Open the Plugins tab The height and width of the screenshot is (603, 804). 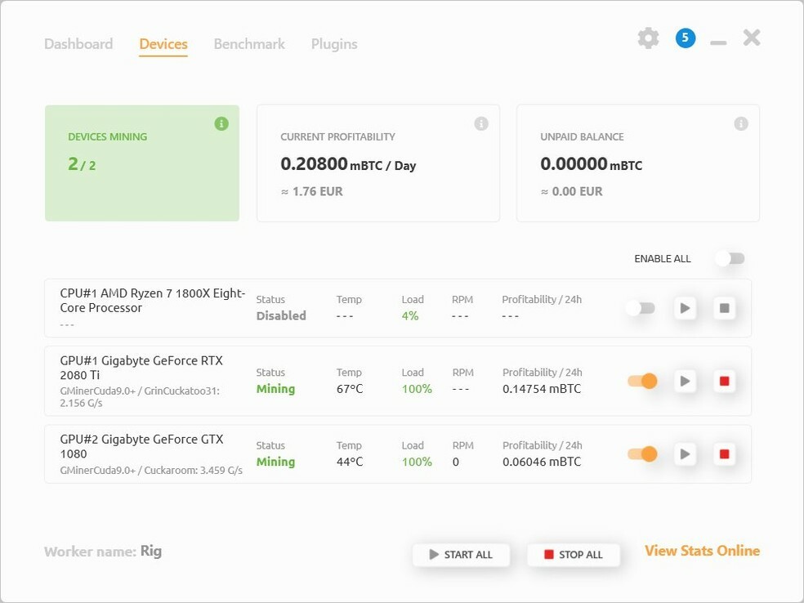(x=333, y=43)
